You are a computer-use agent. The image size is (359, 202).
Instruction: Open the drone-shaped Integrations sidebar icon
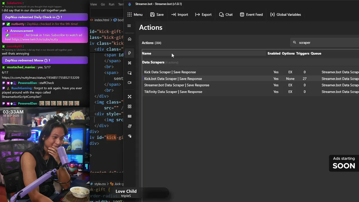(130, 97)
